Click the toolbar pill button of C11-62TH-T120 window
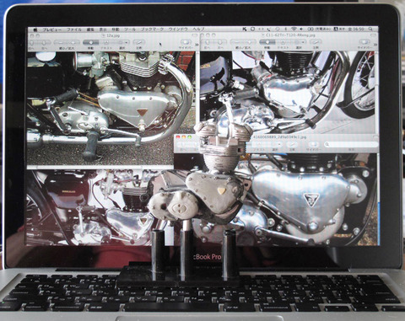Image resolution: width=405 pixels, height=321 pixels. pos(374,35)
